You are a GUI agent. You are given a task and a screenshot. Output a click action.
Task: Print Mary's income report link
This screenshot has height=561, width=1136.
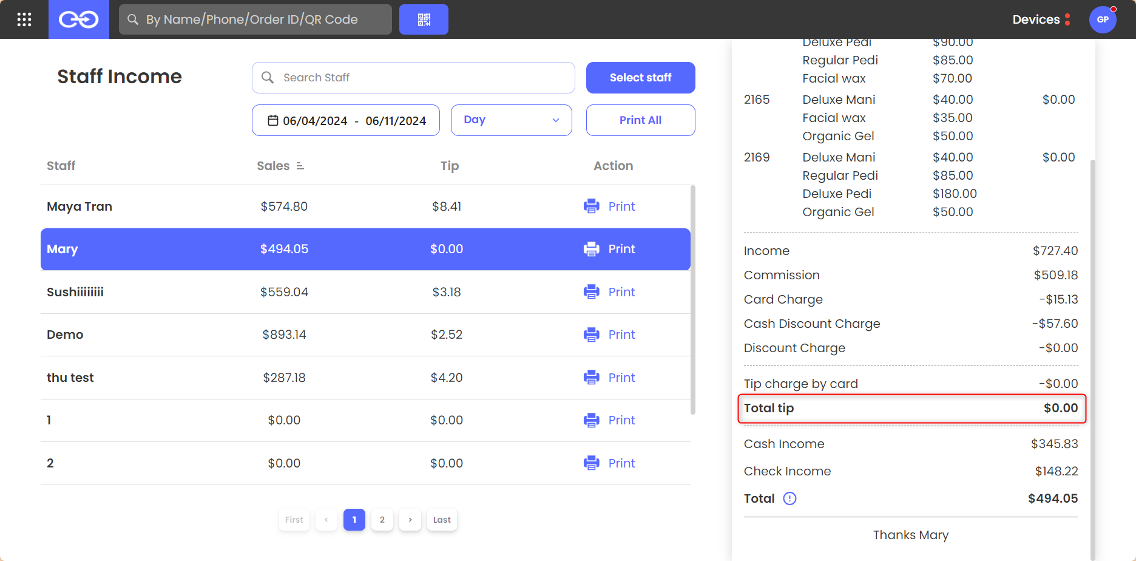(621, 249)
